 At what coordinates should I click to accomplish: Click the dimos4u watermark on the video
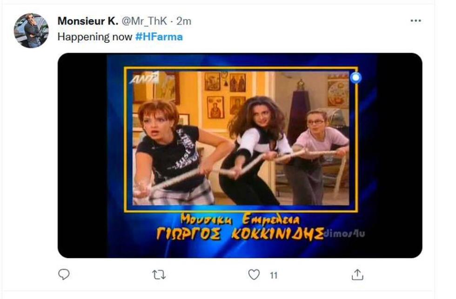(x=344, y=233)
